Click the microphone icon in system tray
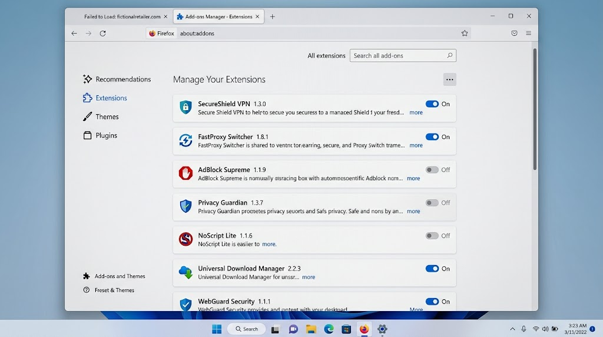The height and width of the screenshot is (337, 603). click(x=524, y=329)
